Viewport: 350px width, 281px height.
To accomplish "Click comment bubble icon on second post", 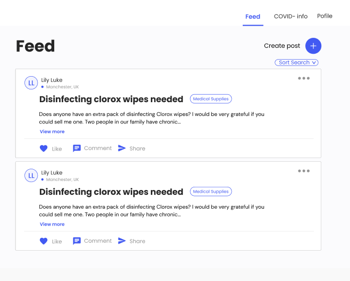I will click(x=77, y=241).
